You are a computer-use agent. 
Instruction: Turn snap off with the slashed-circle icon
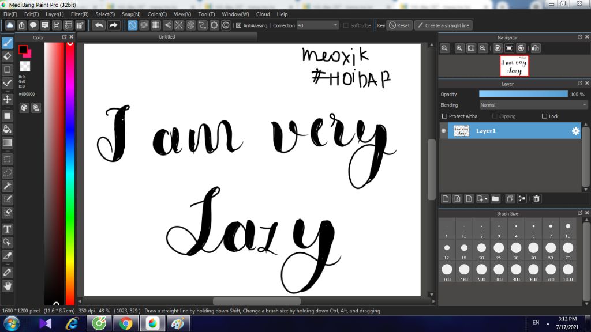pos(132,25)
